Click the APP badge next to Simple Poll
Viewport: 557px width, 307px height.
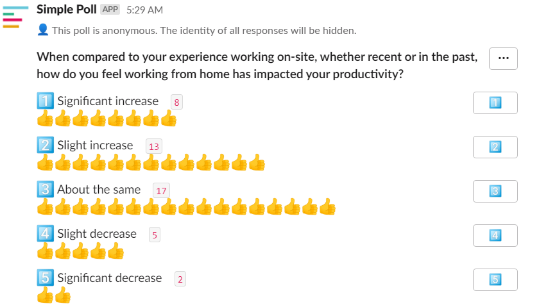pyautogui.click(x=110, y=10)
